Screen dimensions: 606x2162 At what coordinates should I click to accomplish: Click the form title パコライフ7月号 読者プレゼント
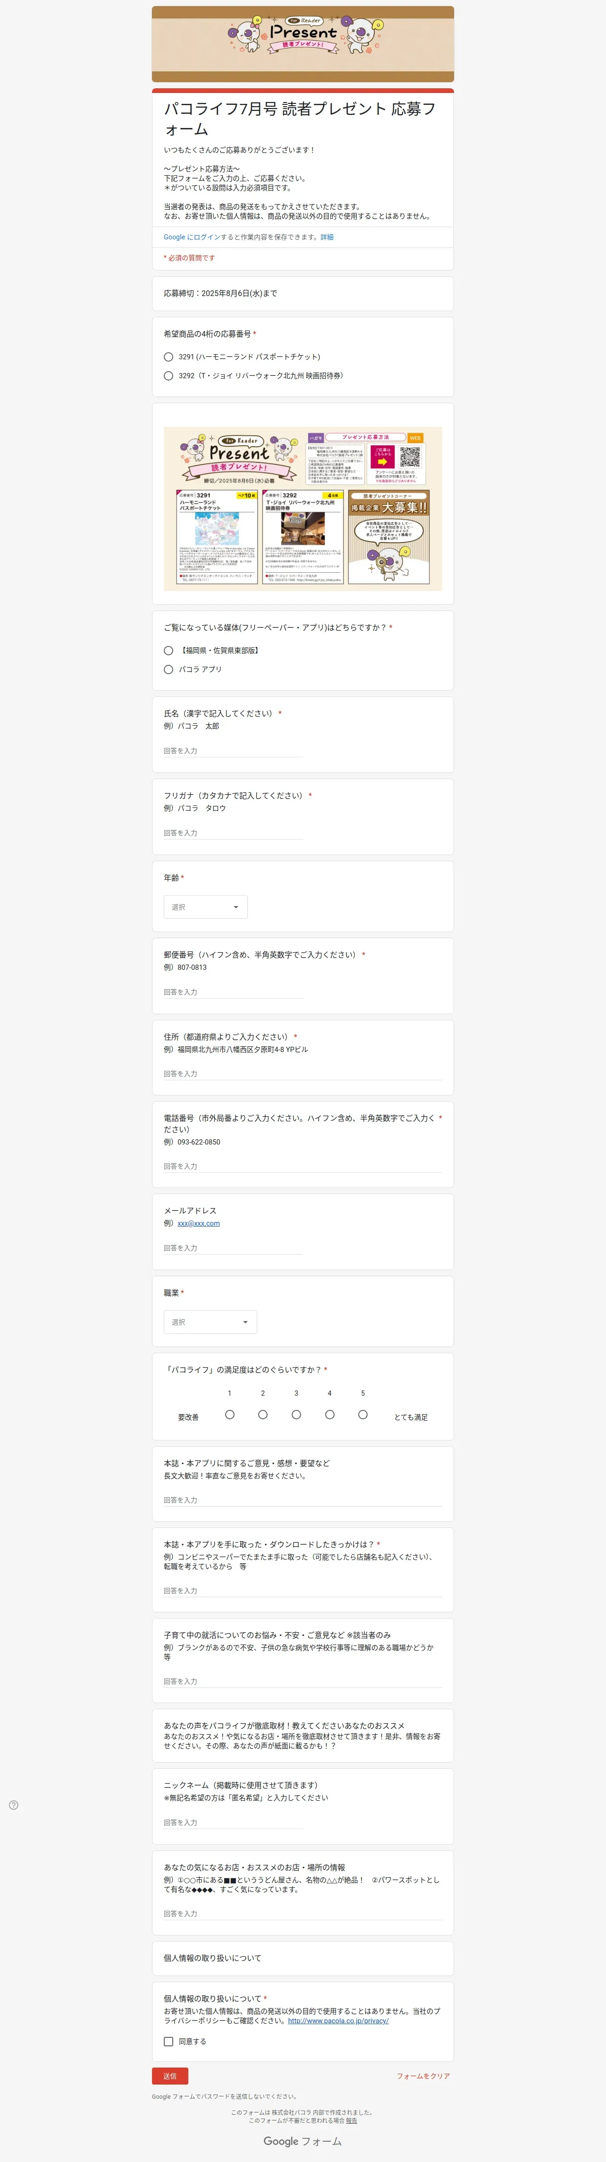(x=300, y=119)
